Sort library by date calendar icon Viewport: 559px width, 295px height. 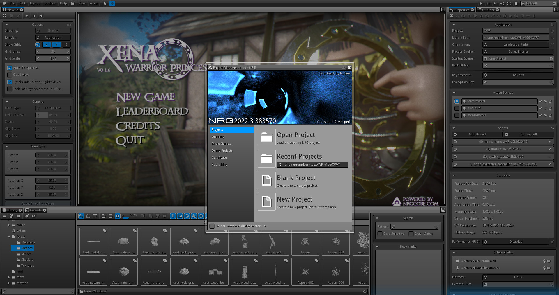(88, 216)
